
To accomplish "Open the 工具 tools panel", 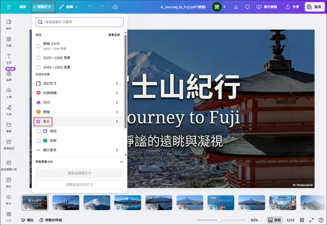I will [x=9, y=110].
